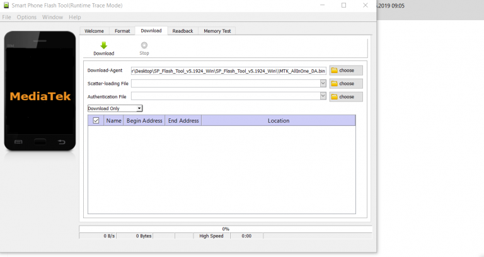Click the 0:00 elapsed time entry
This screenshot has height=257, width=484.
pyautogui.click(x=246, y=236)
